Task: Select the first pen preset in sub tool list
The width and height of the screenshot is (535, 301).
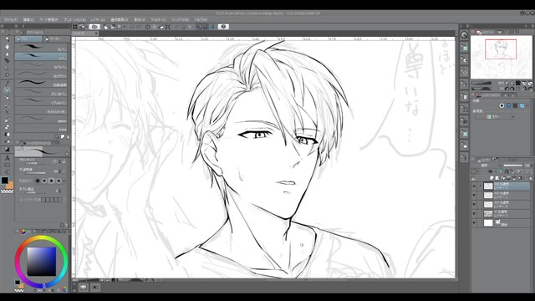Action: coord(41,48)
